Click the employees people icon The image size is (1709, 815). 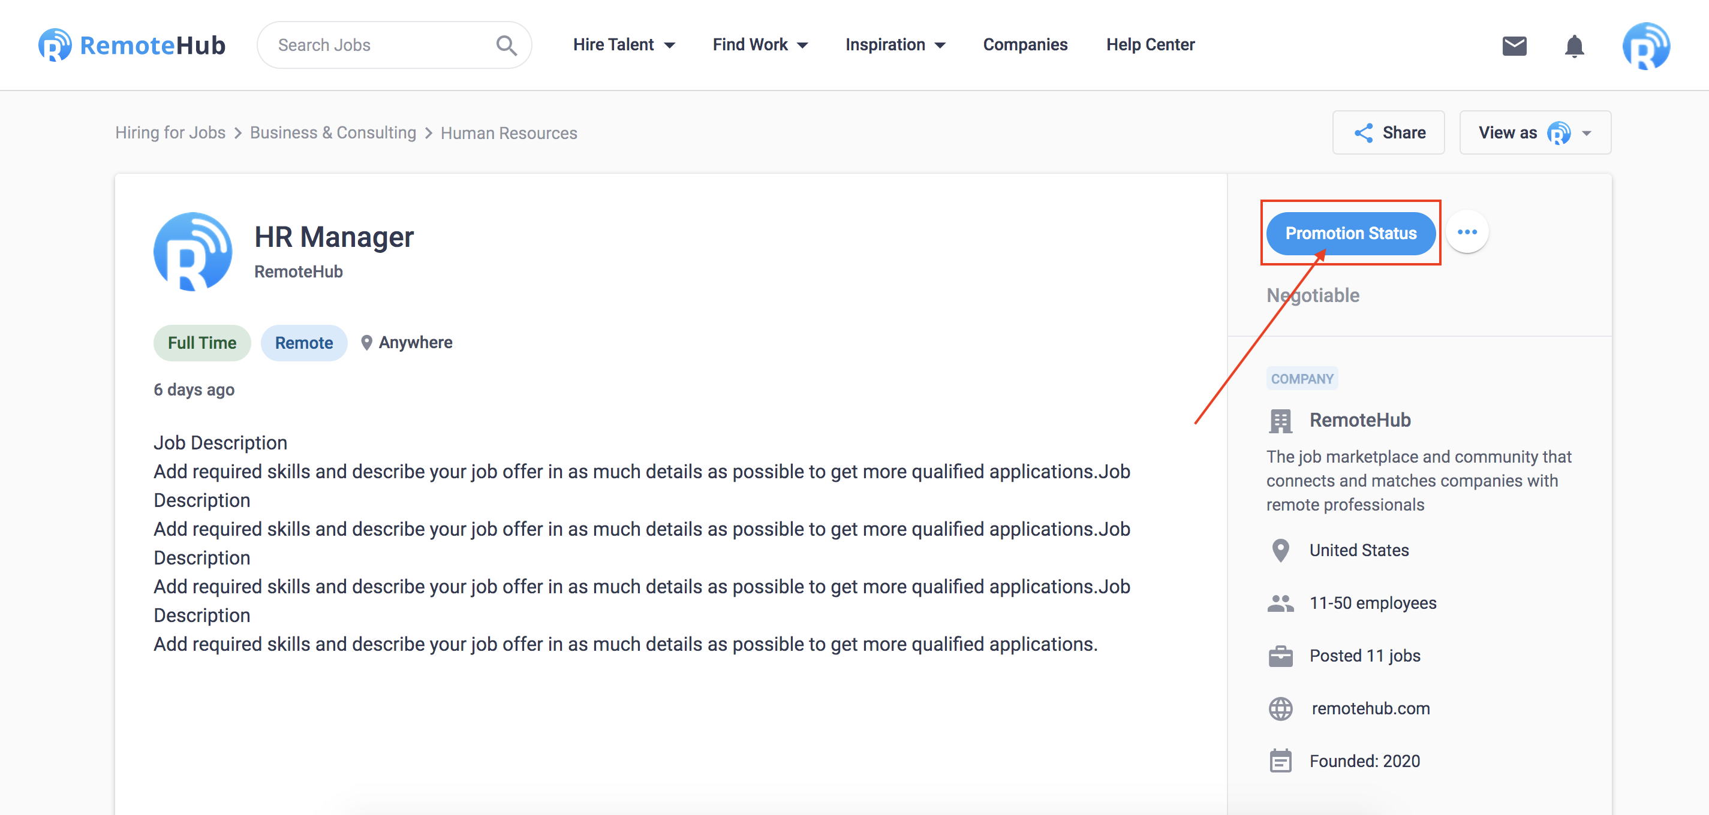coord(1280,603)
